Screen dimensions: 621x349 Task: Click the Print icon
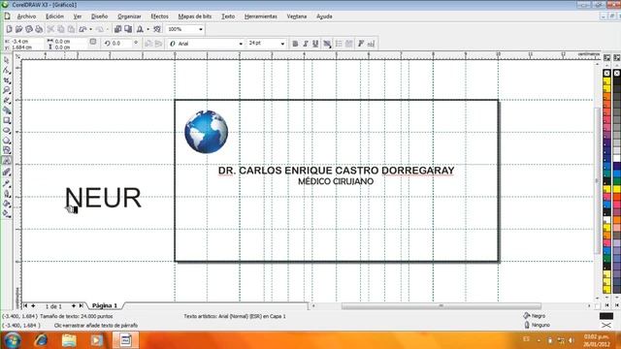pyautogui.click(x=39, y=29)
